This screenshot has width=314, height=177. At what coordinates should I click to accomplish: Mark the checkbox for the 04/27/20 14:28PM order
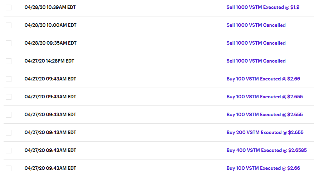pos(9,61)
